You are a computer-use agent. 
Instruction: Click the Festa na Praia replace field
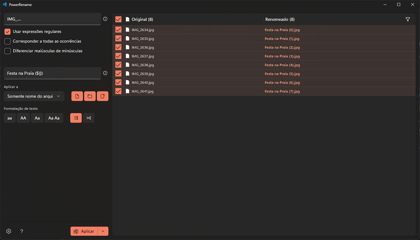click(52, 73)
